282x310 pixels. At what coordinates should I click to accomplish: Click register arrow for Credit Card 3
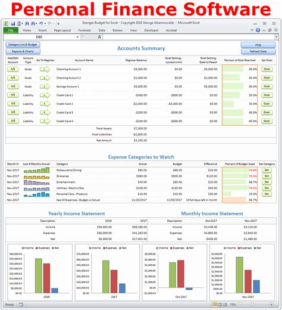(x=45, y=113)
